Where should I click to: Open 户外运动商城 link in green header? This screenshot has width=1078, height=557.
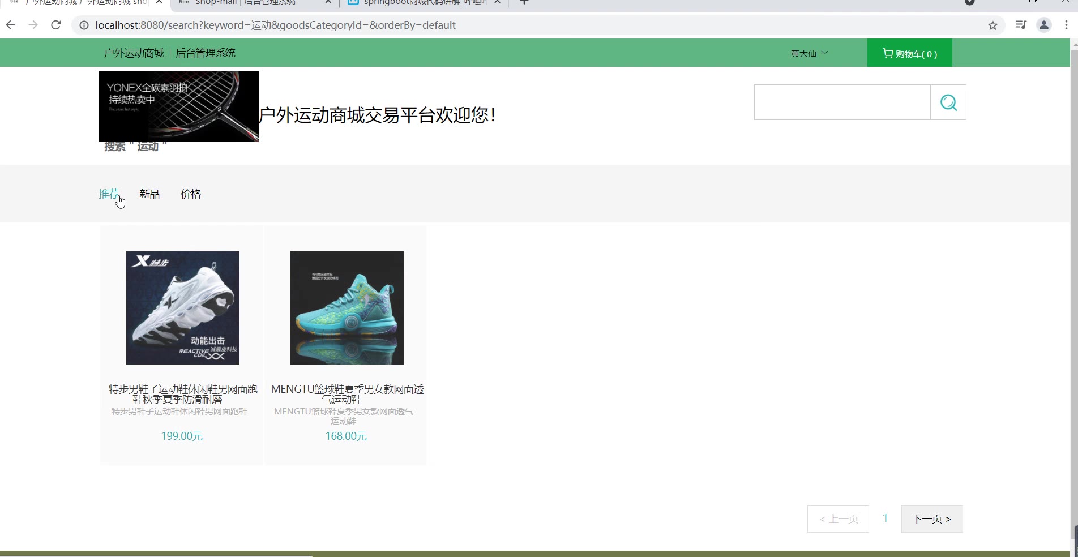pyautogui.click(x=134, y=53)
